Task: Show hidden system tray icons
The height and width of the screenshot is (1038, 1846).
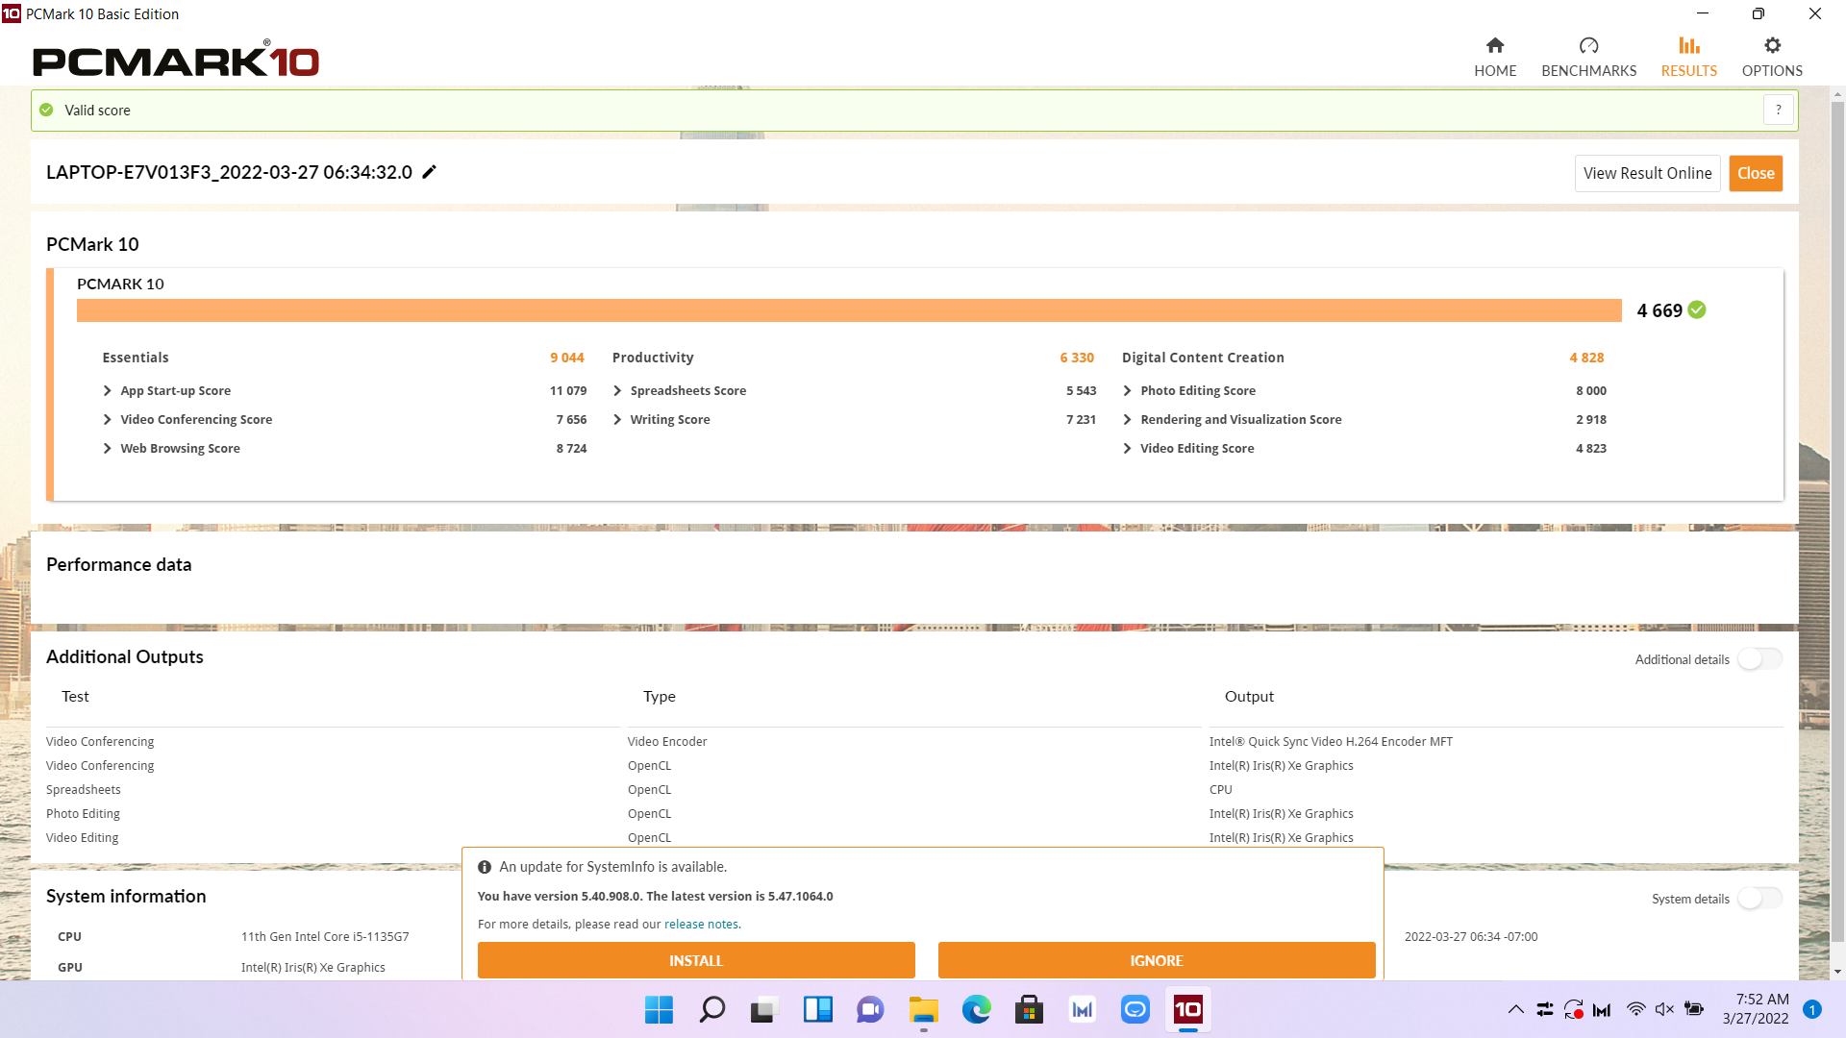Action: click(1516, 1009)
